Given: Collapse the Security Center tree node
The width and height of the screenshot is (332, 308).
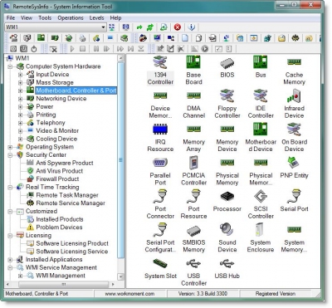Looking at the screenshot, I should pos(10,155).
